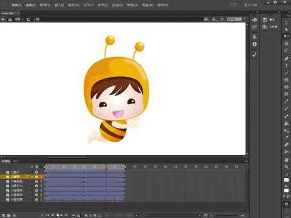Image resolution: width=291 pixels, height=218 pixels.
Task: Click the stroke color swatch
Action: (286, 180)
